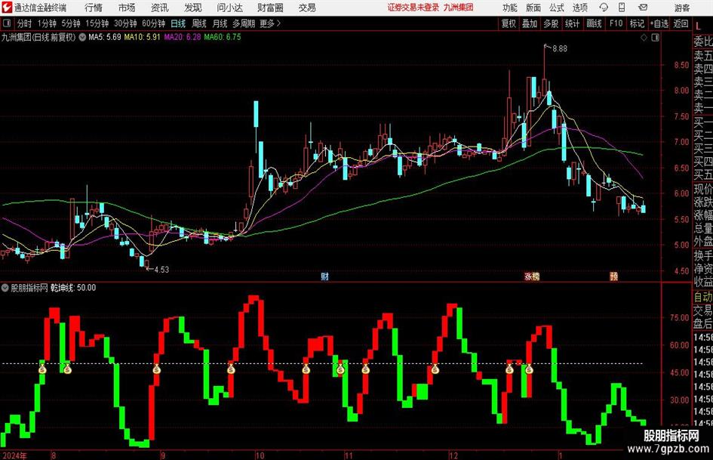Image resolution: width=713 pixels, height=460 pixels.
Task: Click the 涨榜 event marker on timeline
Action: click(x=532, y=276)
